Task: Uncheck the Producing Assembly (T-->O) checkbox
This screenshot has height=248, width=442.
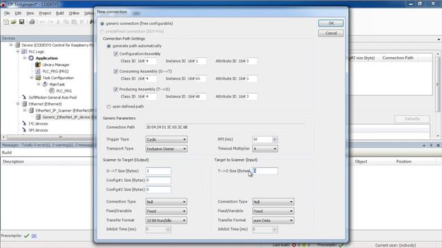Action: click(115, 89)
